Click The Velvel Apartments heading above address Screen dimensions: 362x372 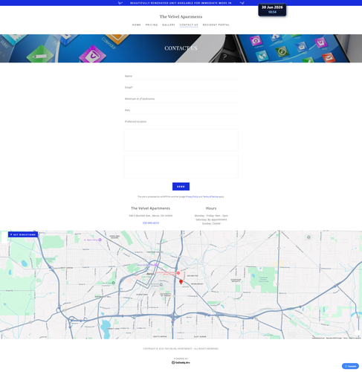point(151,208)
